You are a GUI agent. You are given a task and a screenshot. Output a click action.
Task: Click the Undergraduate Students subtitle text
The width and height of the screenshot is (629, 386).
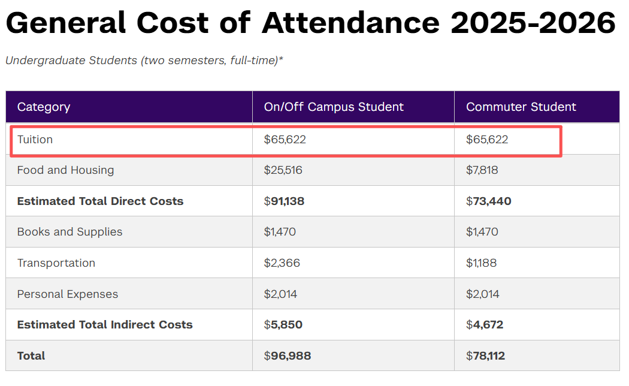(144, 61)
